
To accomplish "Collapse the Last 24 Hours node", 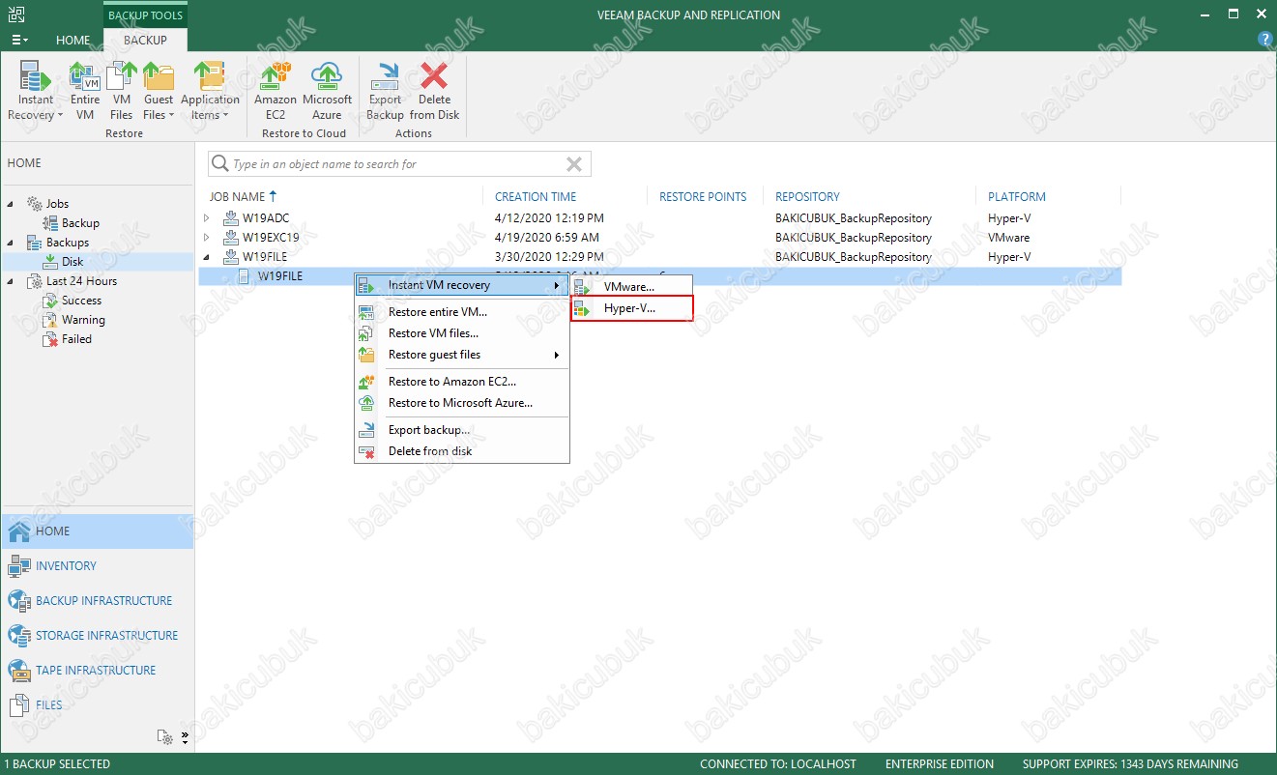I will [x=11, y=281].
